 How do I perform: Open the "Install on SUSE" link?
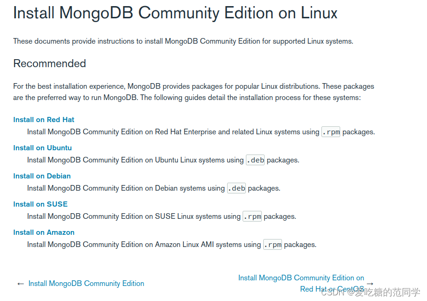tap(40, 204)
